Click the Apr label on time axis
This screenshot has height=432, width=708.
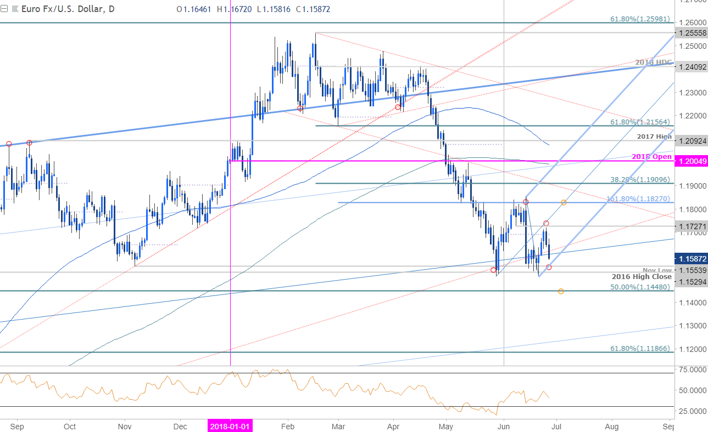click(393, 426)
